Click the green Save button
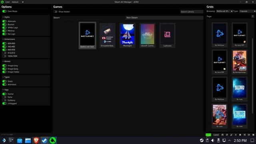The width and height of the screenshot is (256, 144). pos(208,135)
